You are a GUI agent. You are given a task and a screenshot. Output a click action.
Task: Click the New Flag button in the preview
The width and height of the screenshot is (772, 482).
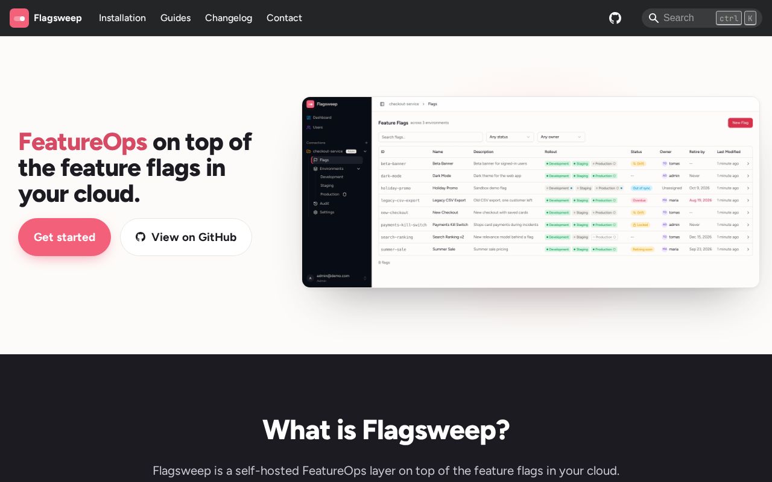[x=740, y=123]
